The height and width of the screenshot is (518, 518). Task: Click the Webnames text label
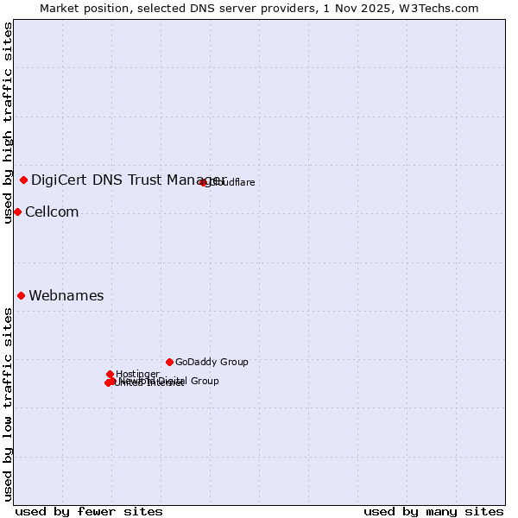pyautogui.click(x=66, y=296)
